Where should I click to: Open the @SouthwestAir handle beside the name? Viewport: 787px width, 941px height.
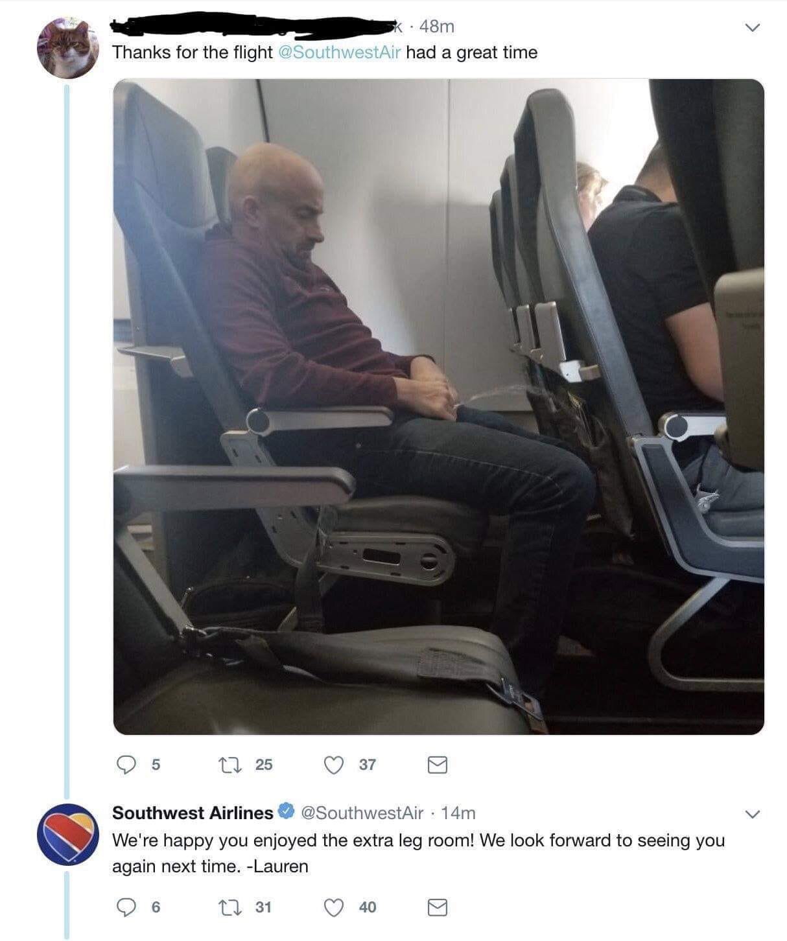tap(362, 813)
